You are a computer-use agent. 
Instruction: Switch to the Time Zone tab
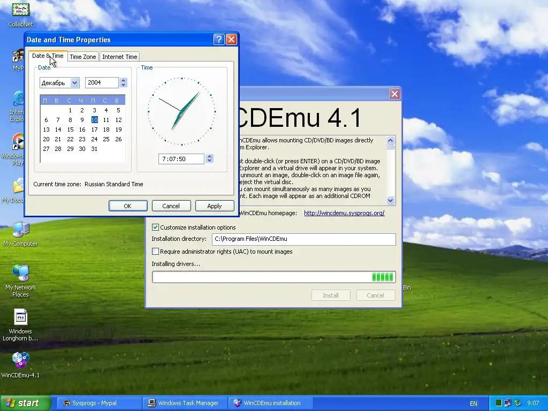coord(83,57)
